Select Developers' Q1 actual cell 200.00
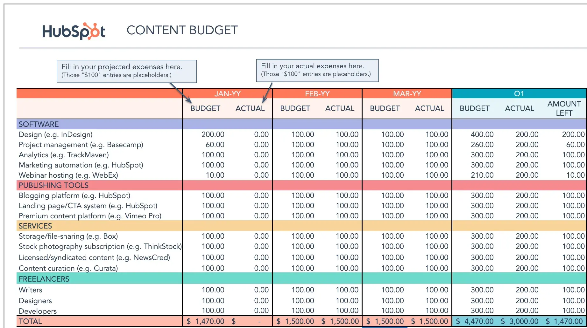 (527, 311)
